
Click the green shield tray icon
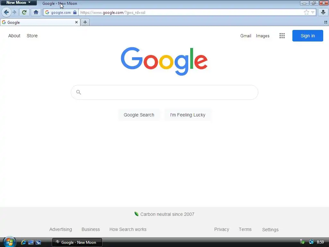point(302,242)
